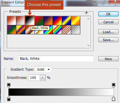Screen dimensions: 120x103
Task: Click the presets scrollbar down arrow
Action: [x=88, y=46]
